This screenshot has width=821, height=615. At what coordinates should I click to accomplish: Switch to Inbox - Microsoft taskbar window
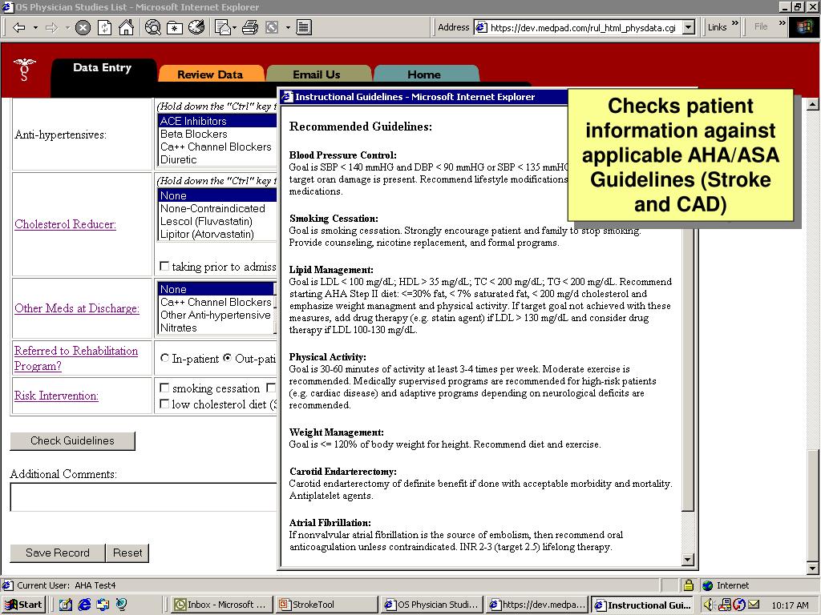(222, 605)
